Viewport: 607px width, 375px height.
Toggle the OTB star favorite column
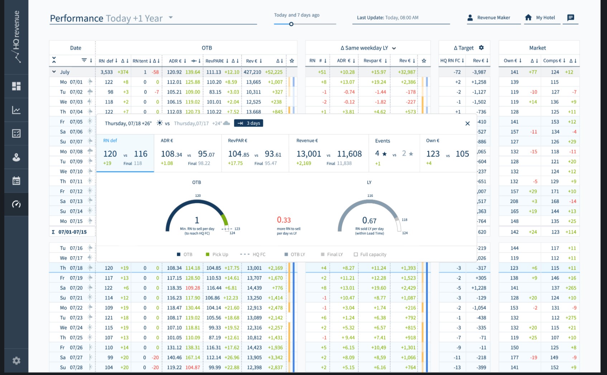pos(292,61)
